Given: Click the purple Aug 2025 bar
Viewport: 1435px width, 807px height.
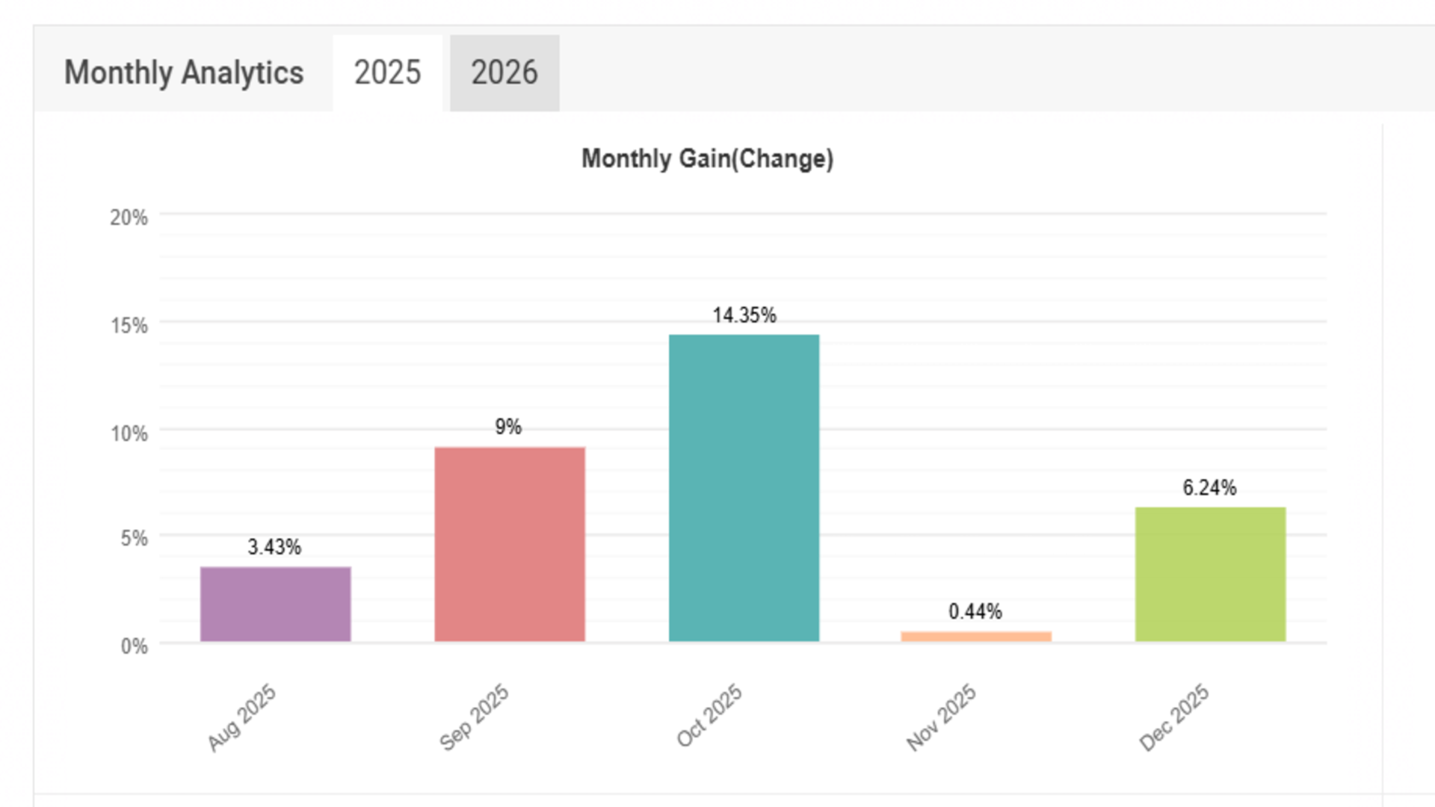Looking at the screenshot, I should [275, 604].
